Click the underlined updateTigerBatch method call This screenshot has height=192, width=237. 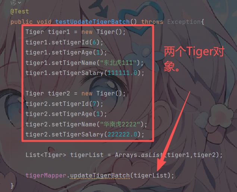[100, 175]
